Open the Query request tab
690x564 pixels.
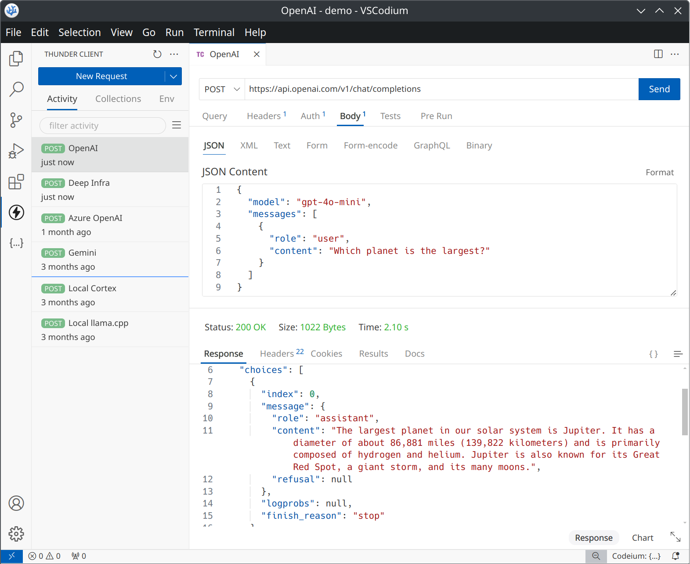pyautogui.click(x=215, y=116)
